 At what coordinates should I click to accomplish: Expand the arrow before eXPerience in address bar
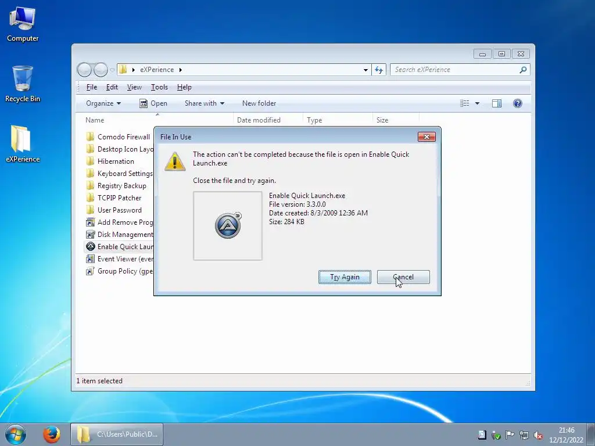tap(134, 70)
